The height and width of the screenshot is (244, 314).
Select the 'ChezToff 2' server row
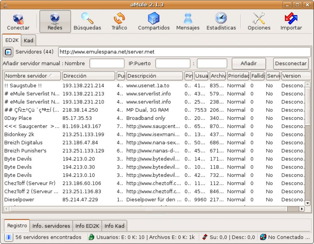(154, 192)
